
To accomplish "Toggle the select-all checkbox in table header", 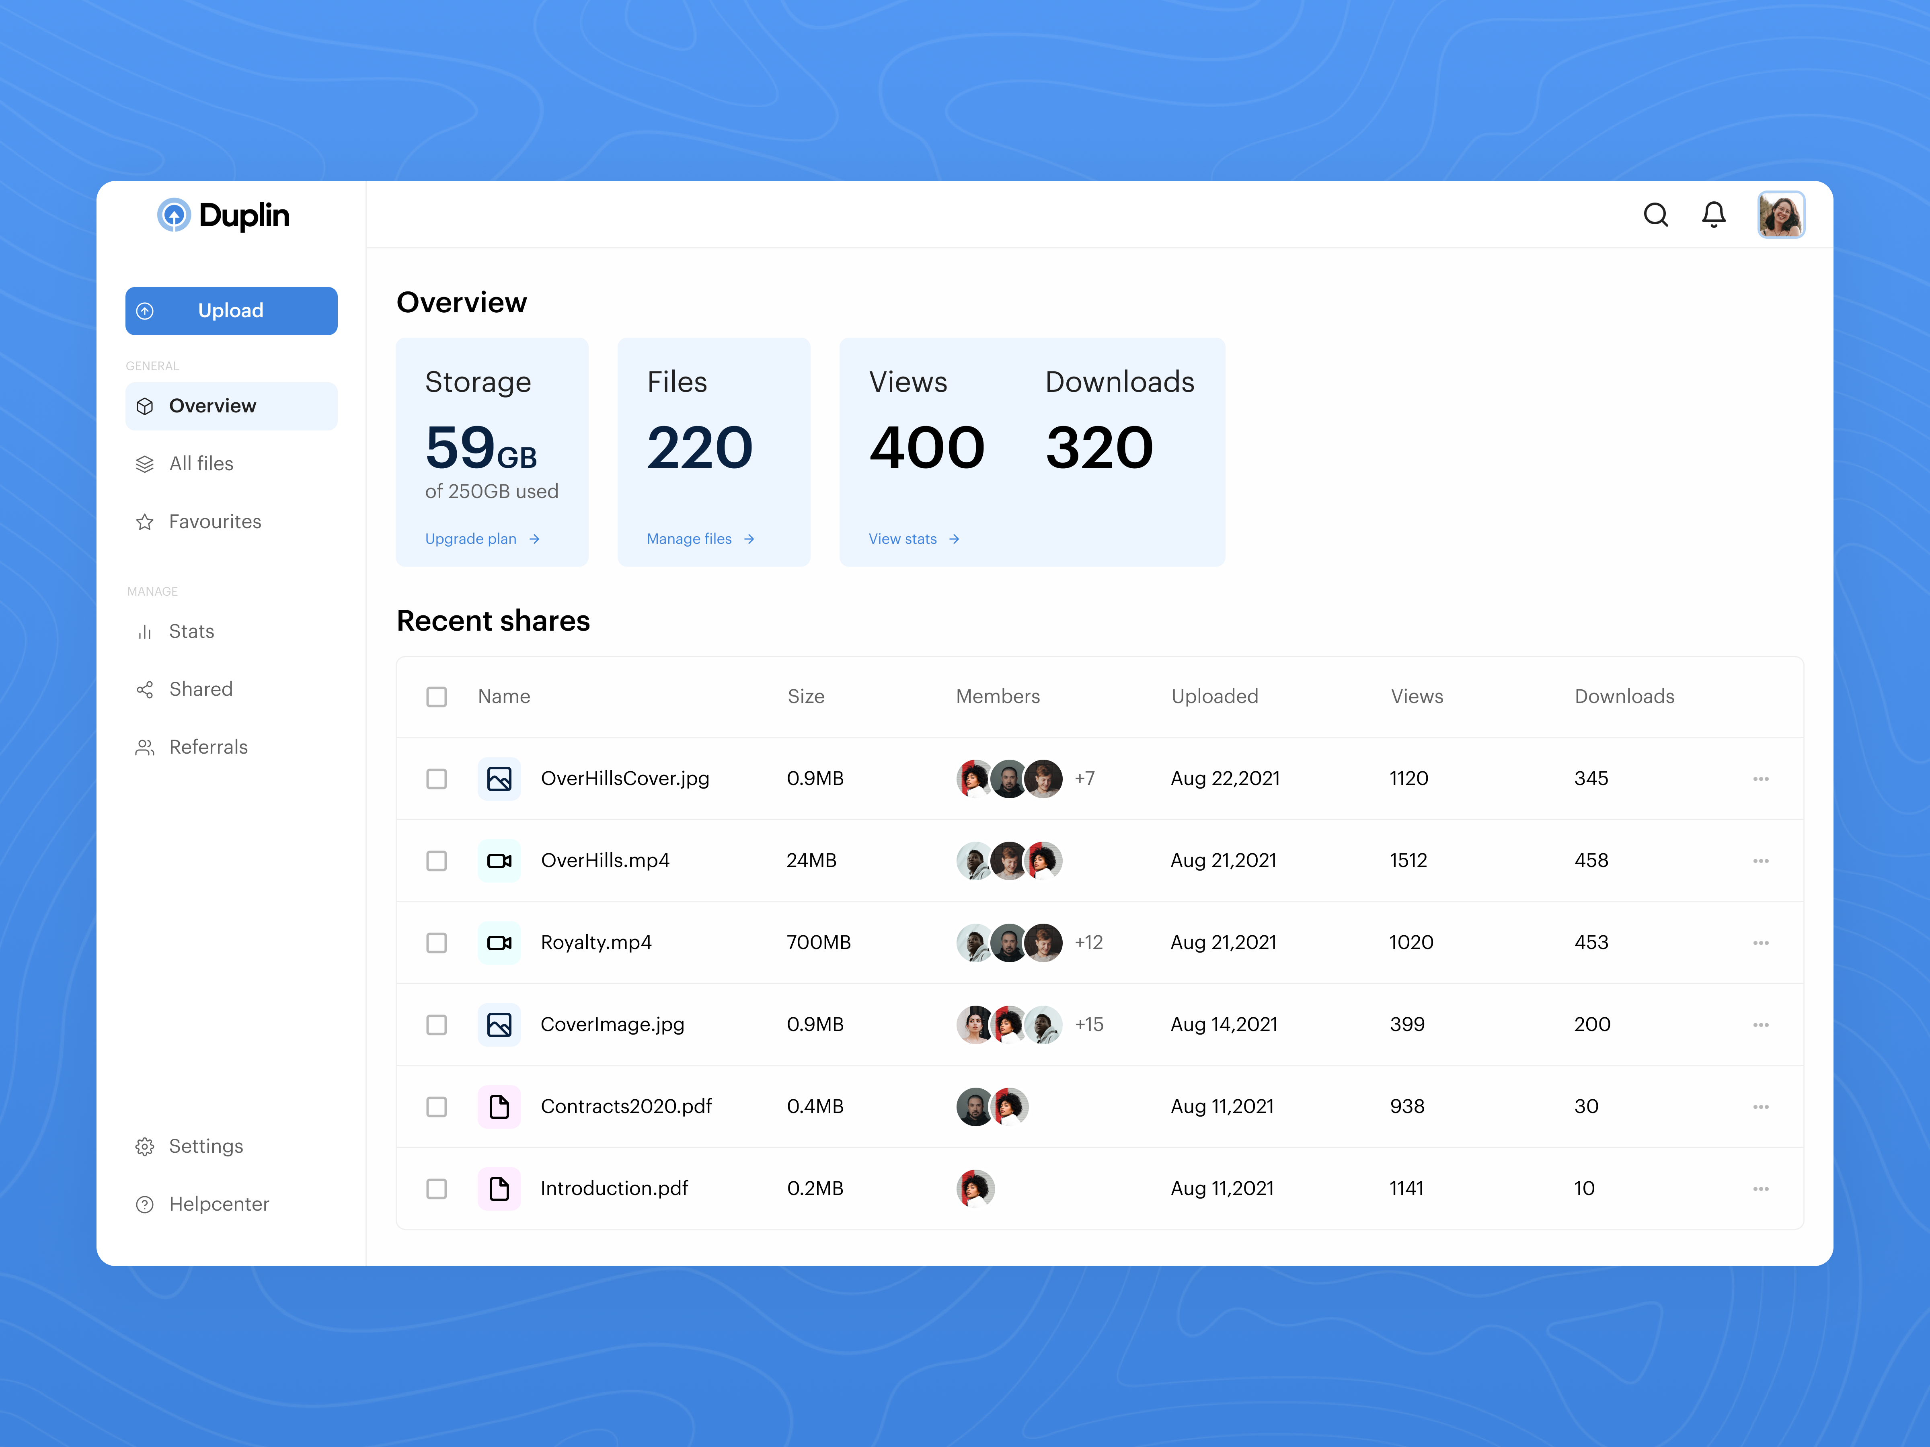I will pos(436,697).
